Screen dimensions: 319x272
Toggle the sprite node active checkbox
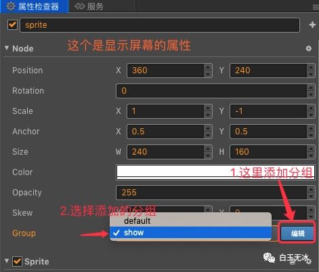pyautogui.click(x=12, y=24)
